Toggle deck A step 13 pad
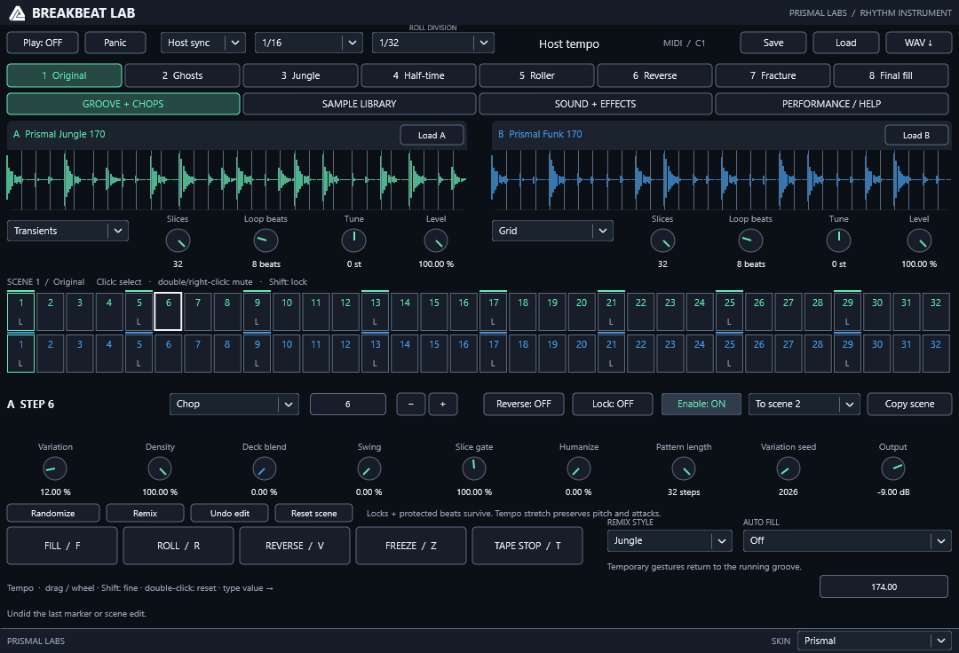Screen dimensions: 959x653 click(x=375, y=311)
